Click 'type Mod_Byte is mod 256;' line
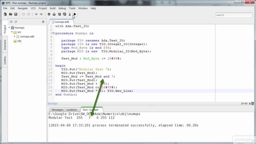Screen dimensions: 256x144 click(86, 48)
